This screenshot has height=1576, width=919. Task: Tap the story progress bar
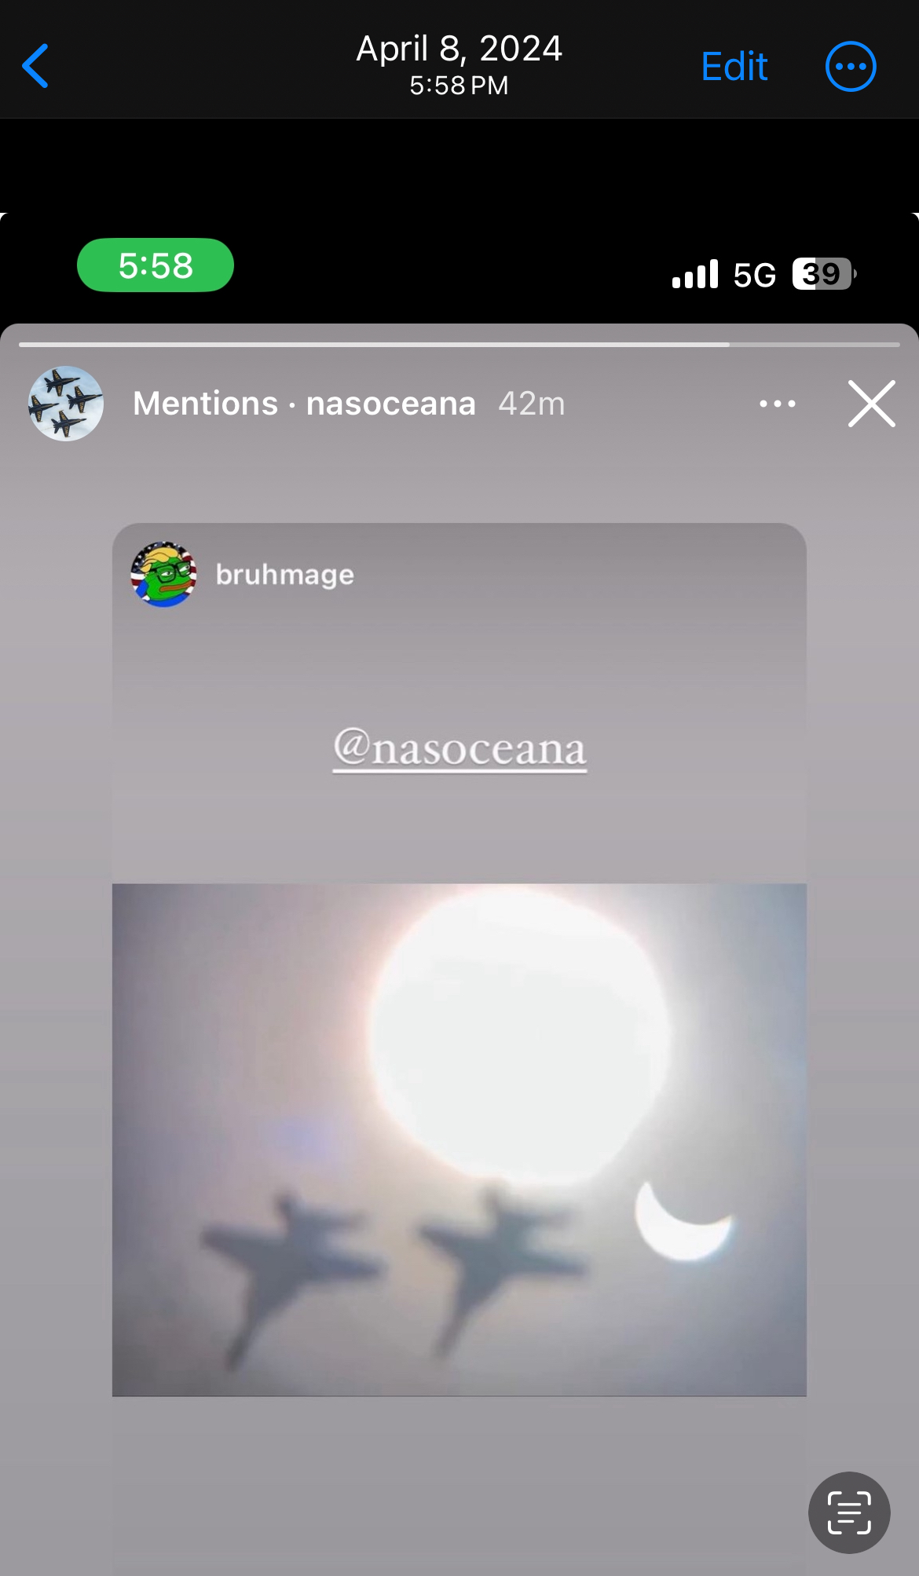pyautogui.click(x=459, y=344)
